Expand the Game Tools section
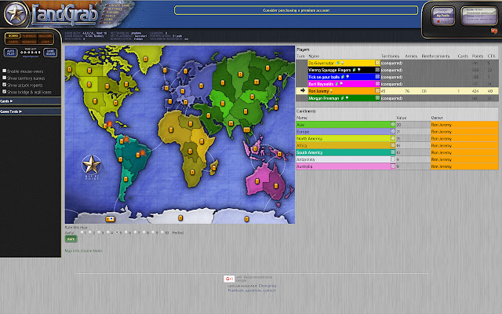Image resolution: width=502 pixels, height=314 pixels. click(x=11, y=111)
